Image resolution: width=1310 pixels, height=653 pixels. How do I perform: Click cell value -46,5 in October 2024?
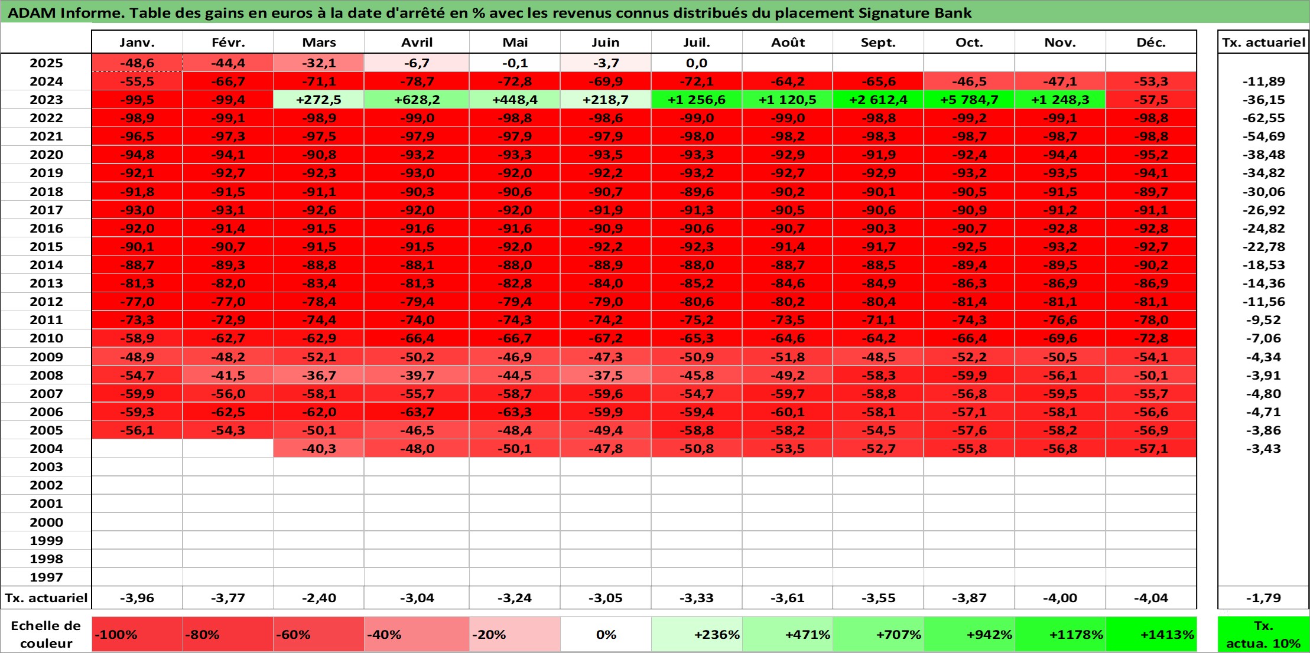[x=969, y=81]
